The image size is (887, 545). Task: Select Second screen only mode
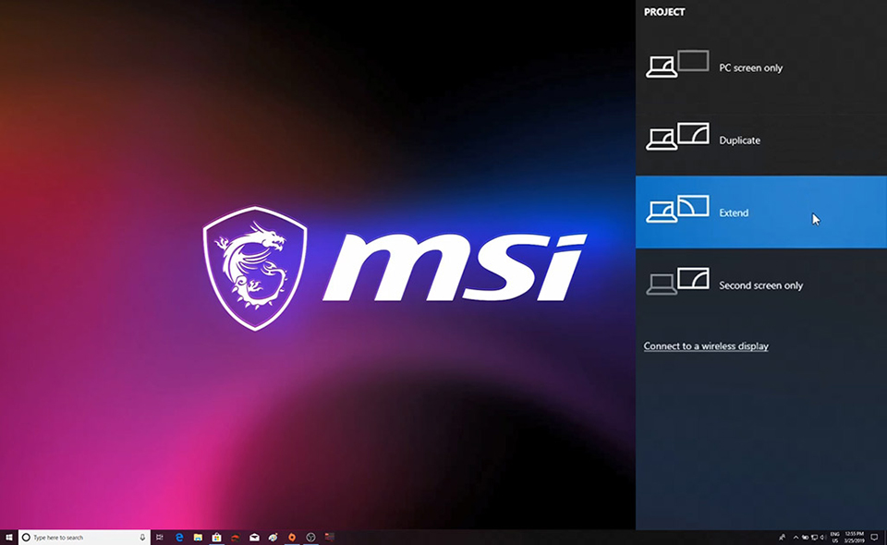760,285
